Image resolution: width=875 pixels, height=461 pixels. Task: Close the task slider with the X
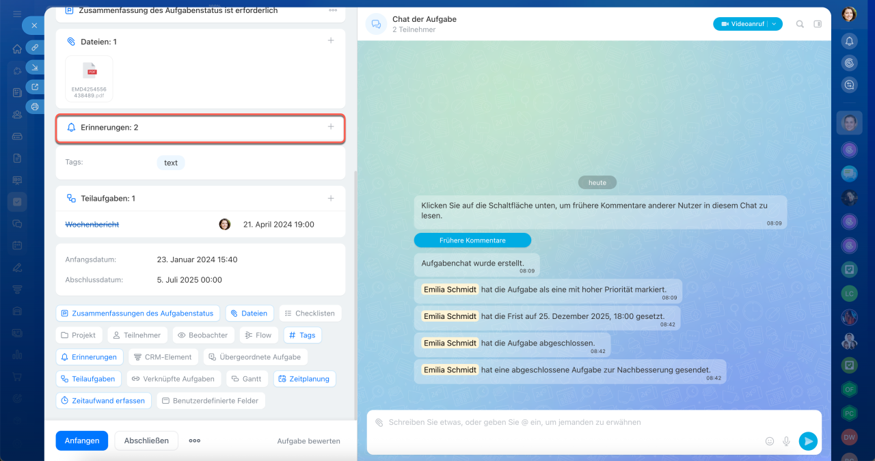click(x=34, y=25)
